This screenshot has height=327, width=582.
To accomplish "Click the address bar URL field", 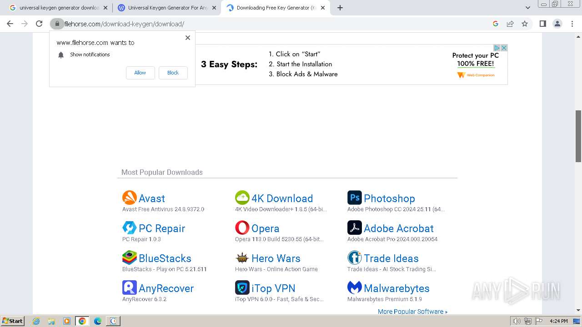I will [273, 24].
